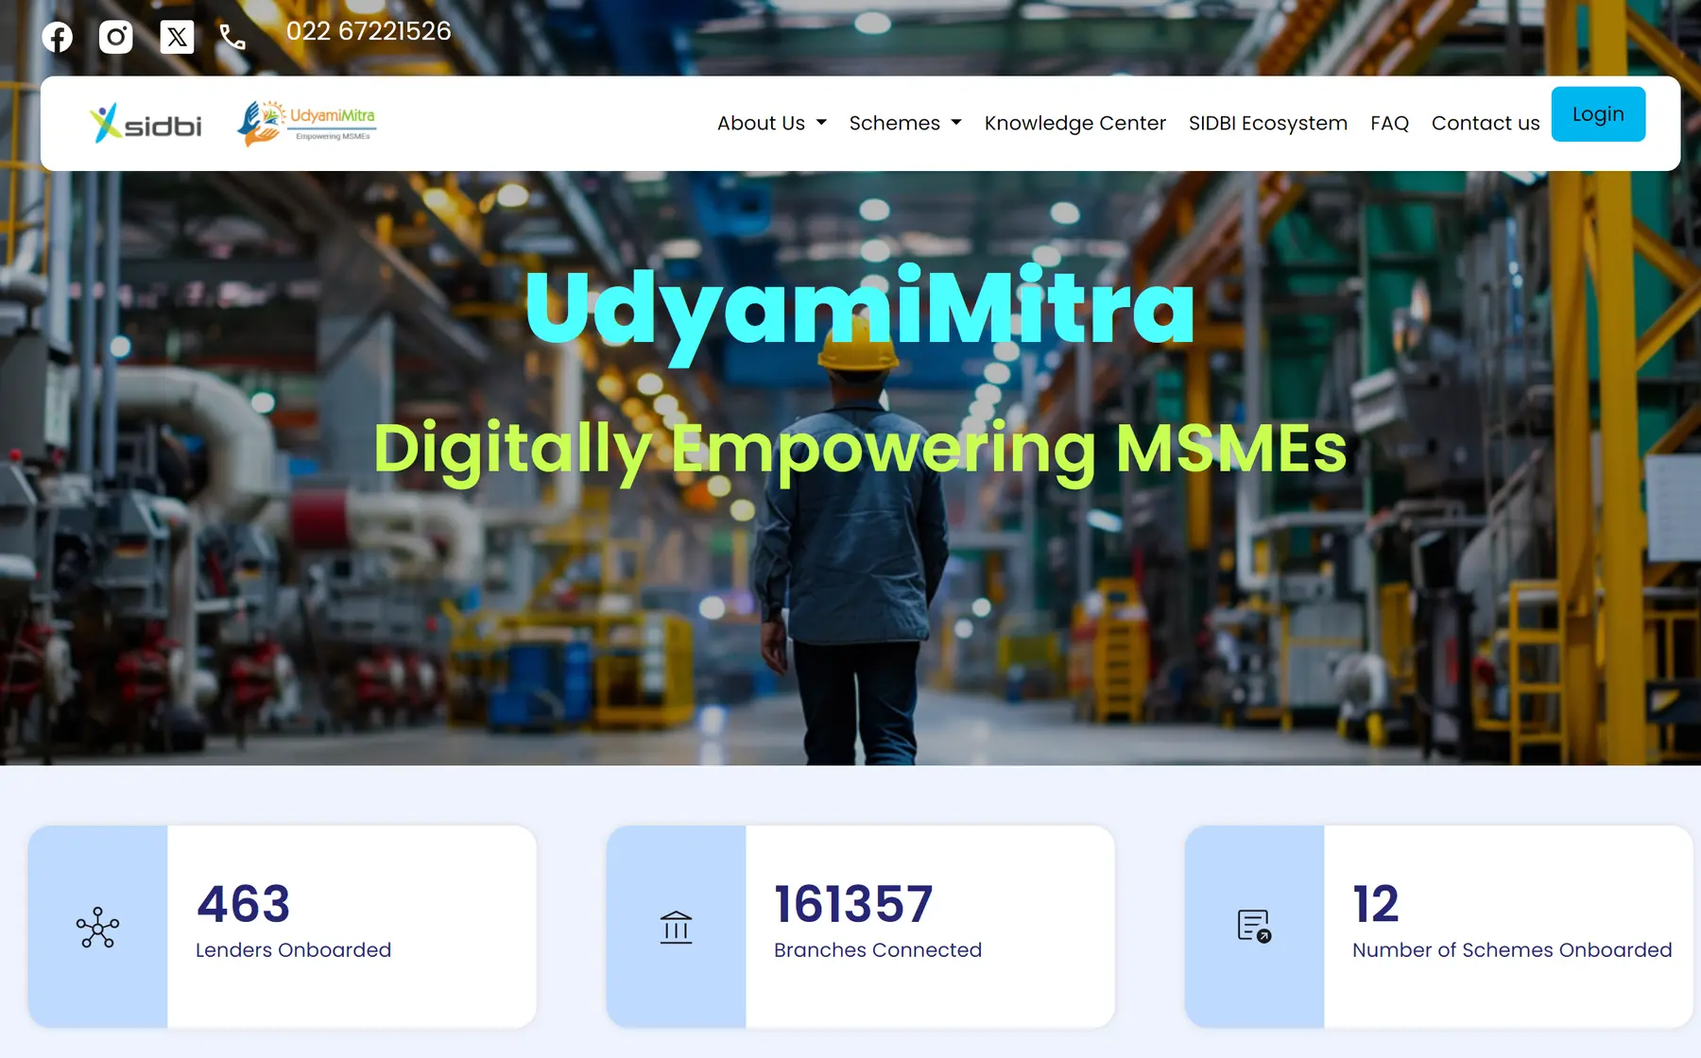
Task: Click the caret arrow beside Schemes
Action: pyautogui.click(x=956, y=123)
